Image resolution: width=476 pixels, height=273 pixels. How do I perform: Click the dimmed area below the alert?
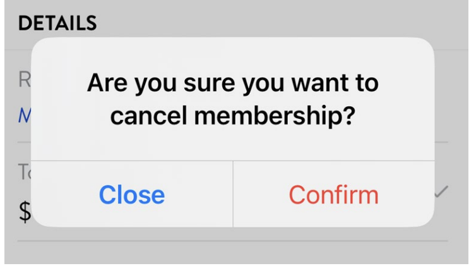(232, 253)
